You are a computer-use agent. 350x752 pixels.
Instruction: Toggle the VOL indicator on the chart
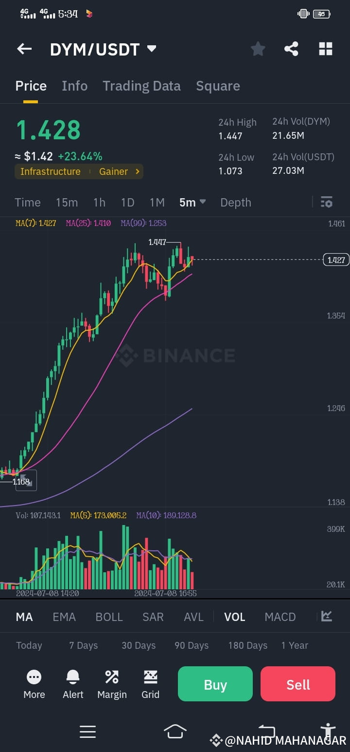pos(234,617)
